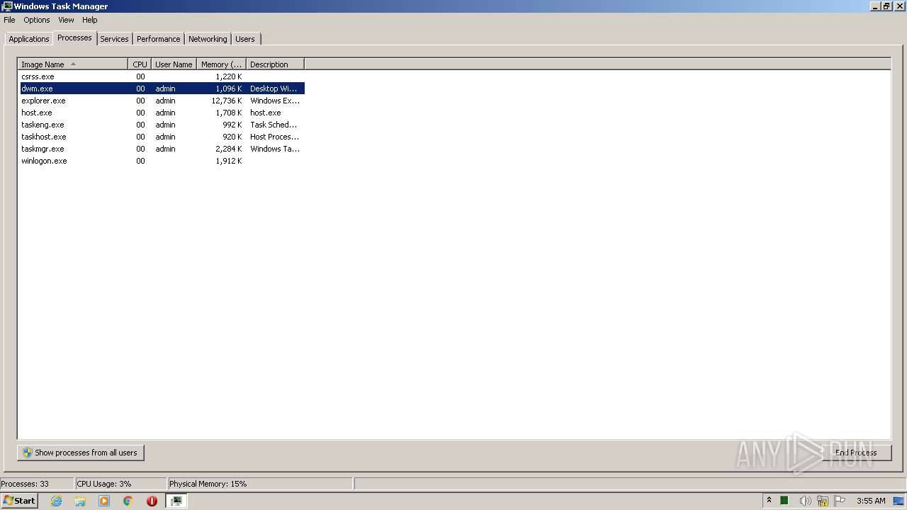This screenshot has width=907, height=510.
Task: Click the network tray icon
Action: [823, 501]
